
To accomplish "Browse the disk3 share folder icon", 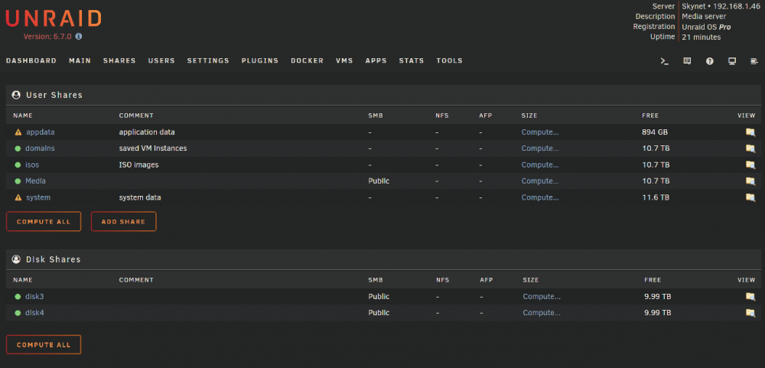I will (750, 296).
